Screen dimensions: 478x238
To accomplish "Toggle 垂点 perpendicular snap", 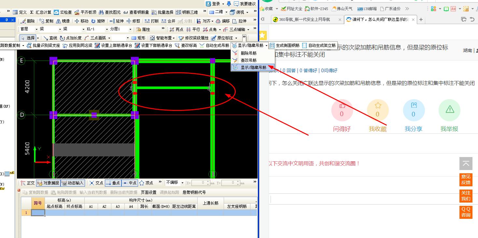I will click(113, 183).
